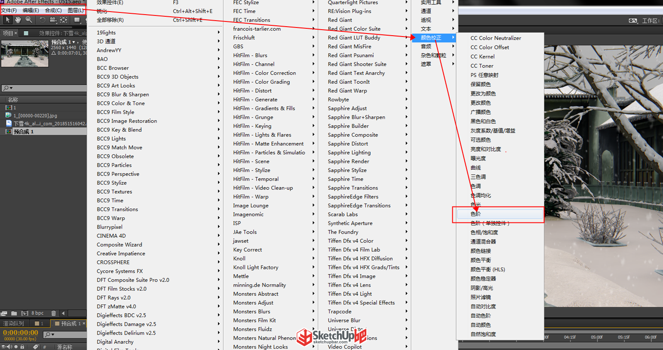Toggle the lock column in timeline
663x350 pixels.
pos(22,347)
